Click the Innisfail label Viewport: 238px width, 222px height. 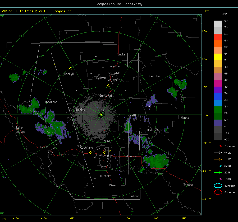107,96
